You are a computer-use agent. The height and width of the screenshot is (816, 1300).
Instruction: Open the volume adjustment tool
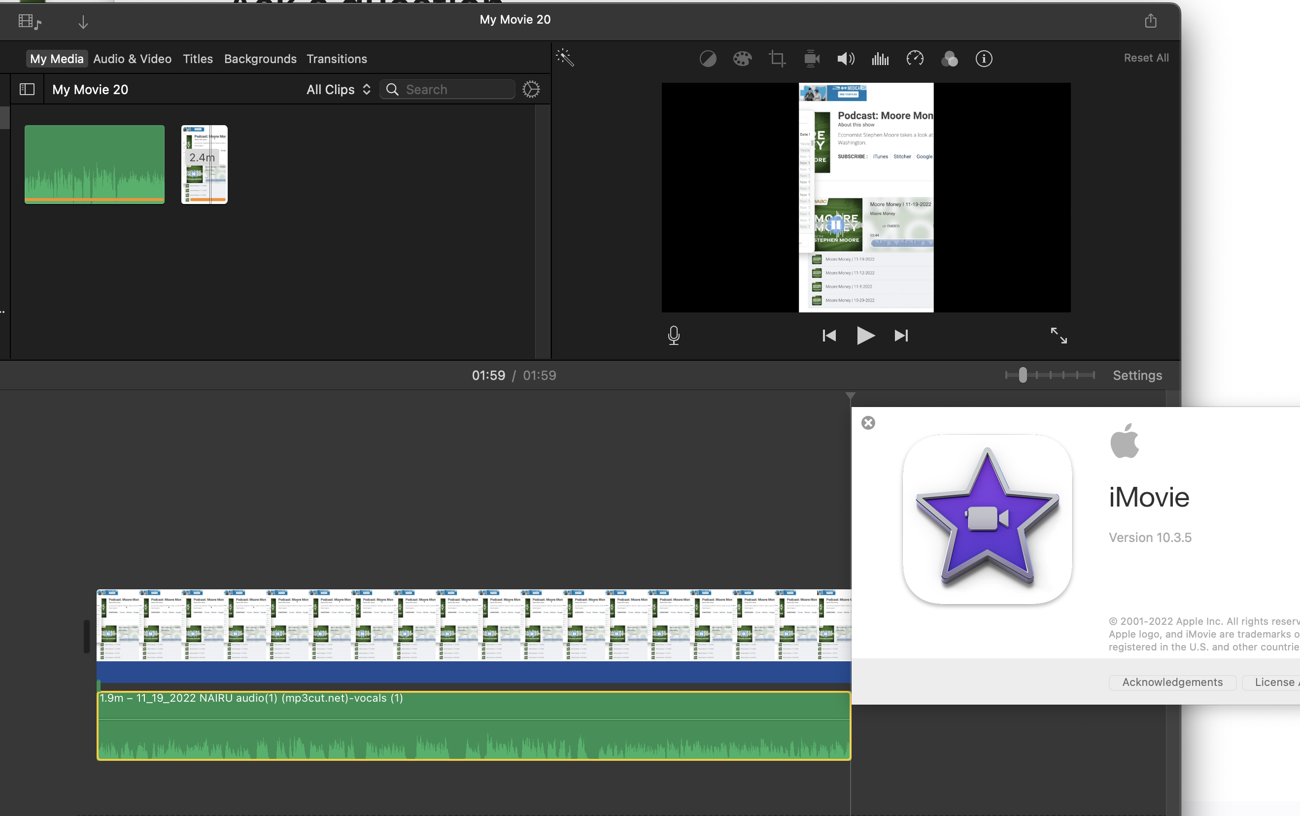(x=846, y=58)
